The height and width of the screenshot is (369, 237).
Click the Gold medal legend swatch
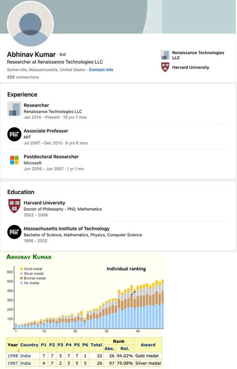point(22,269)
